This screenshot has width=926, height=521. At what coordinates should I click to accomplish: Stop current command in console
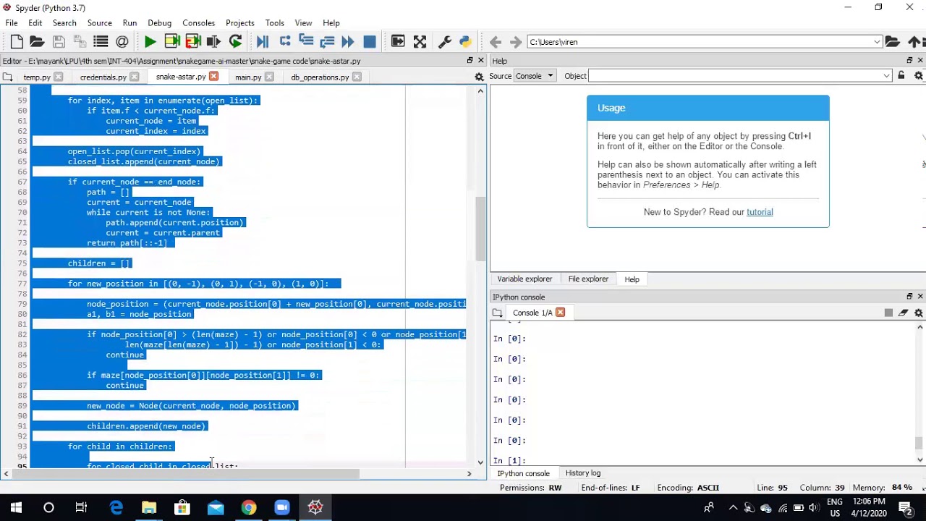click(x=888, y=313)
